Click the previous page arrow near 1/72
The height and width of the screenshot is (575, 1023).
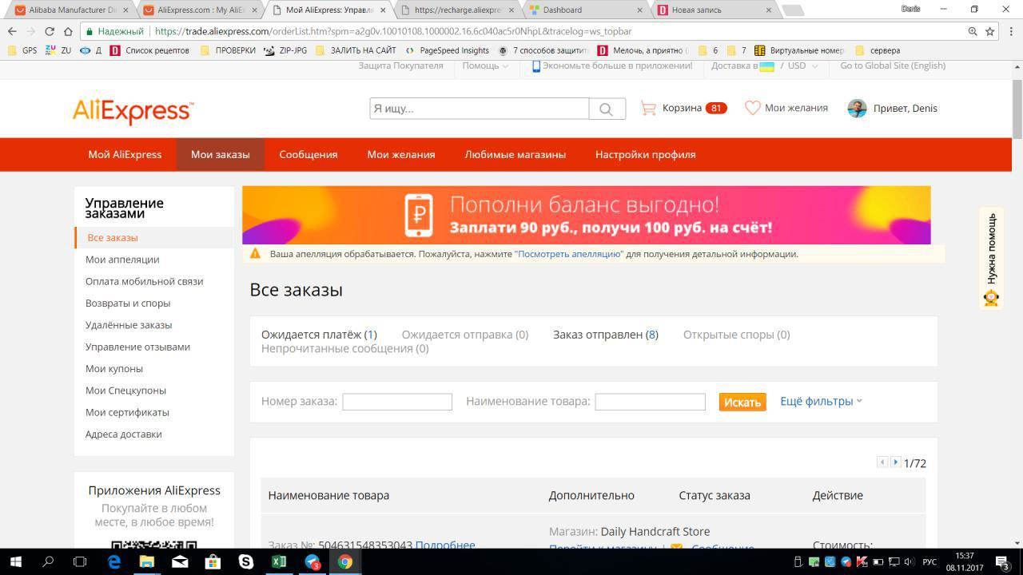pos(882,462)
